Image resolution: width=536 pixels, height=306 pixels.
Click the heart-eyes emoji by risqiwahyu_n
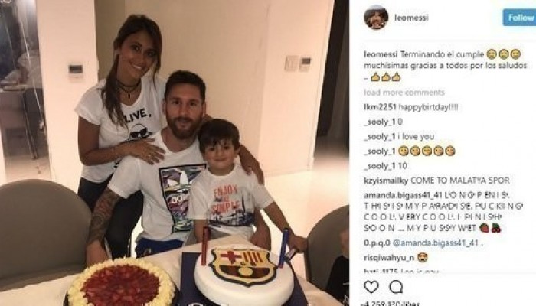point(423,258)
